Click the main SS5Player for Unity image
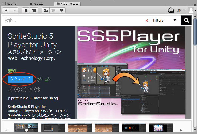The height and width of the screenshot is (134, 197). point(131,73)
